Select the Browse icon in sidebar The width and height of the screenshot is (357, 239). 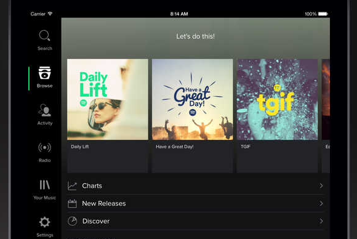point(44,73)
